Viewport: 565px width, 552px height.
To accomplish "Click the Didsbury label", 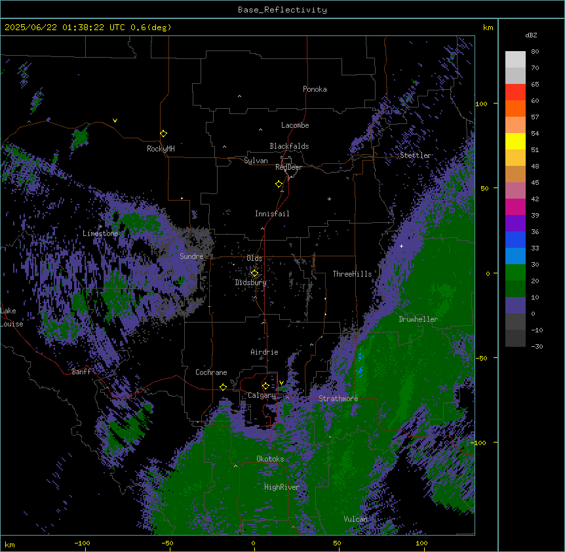I will (x=251, y=283).
